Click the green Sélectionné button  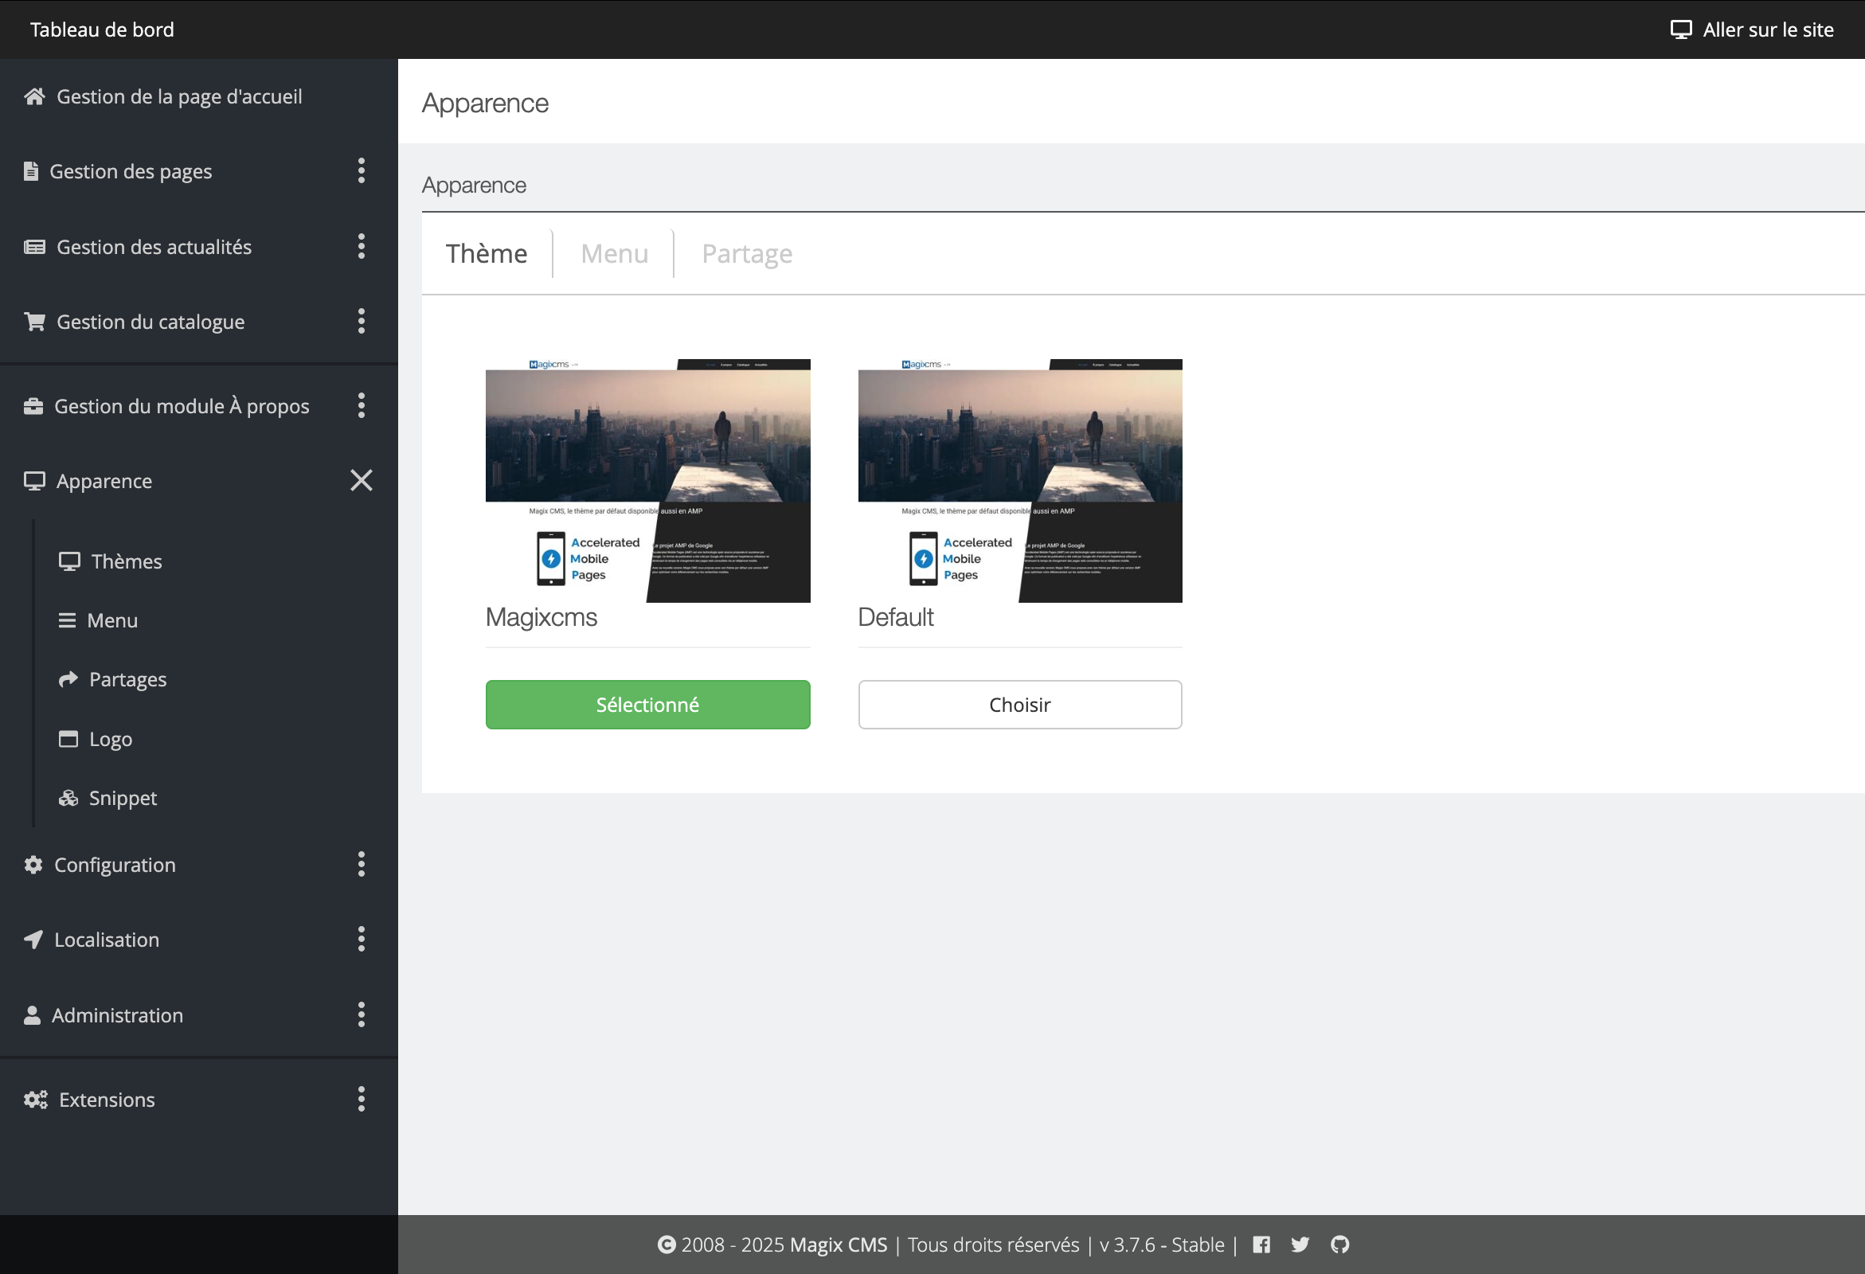click(647, 705)
